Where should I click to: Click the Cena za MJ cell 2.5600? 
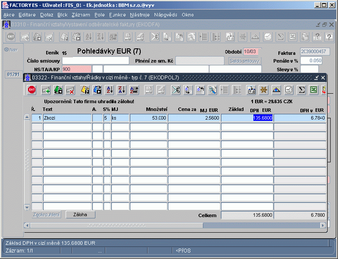[x=194, y=118]
